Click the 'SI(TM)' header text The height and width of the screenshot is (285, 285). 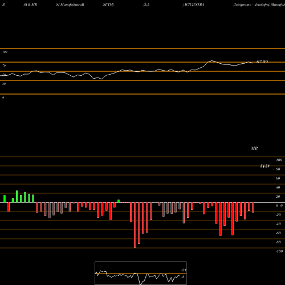pos(108,5)
